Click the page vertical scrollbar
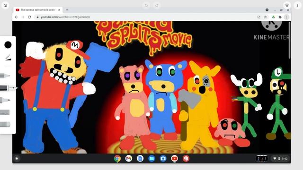The image size is (303, 170). click(289, 41)
